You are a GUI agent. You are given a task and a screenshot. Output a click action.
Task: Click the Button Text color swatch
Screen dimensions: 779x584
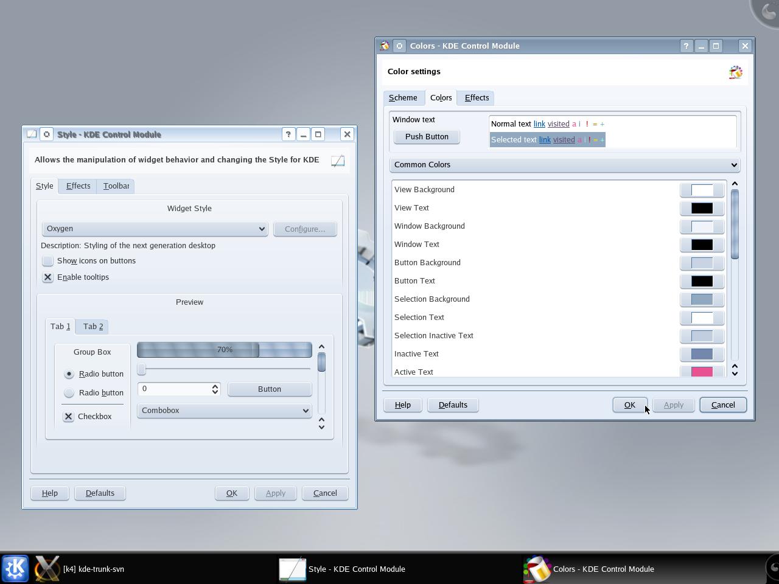(702, 281)
